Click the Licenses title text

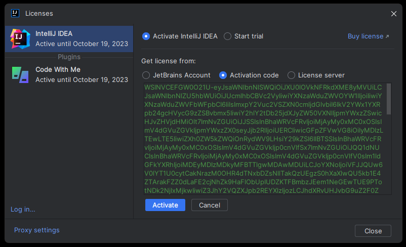39,14
